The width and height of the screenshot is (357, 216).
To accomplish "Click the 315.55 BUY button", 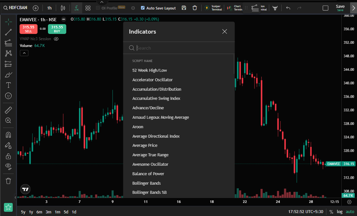I will click(57, 29).
